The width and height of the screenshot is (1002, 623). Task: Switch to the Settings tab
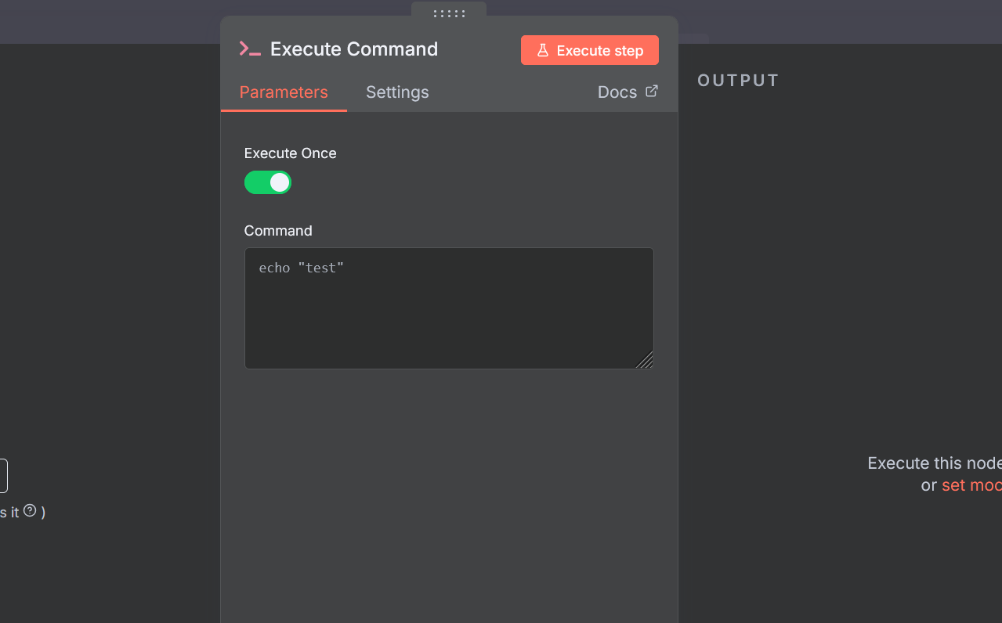point(397,92)
